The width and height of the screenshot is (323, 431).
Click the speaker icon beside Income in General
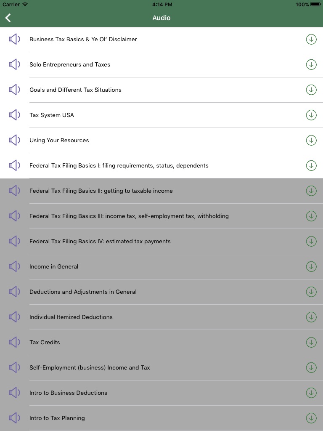coord(15,266)
